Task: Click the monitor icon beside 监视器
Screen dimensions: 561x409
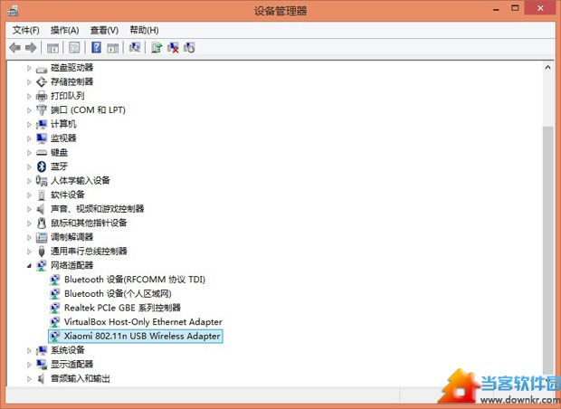Action: 42,138
